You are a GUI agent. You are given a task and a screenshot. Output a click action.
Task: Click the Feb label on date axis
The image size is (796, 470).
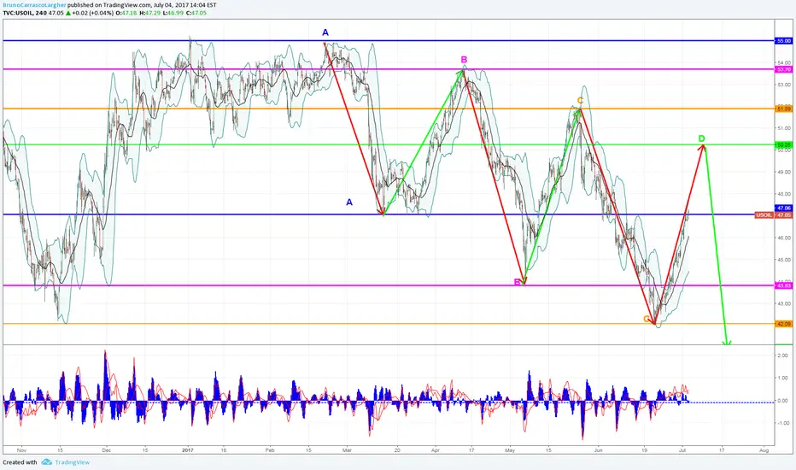point(270,450)
